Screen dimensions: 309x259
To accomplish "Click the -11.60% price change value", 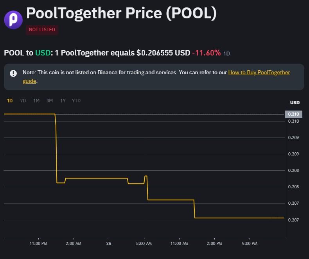I will (x=206, y=53).
